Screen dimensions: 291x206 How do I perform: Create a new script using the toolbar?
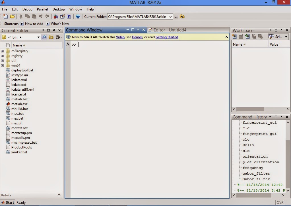coord(5,16)
